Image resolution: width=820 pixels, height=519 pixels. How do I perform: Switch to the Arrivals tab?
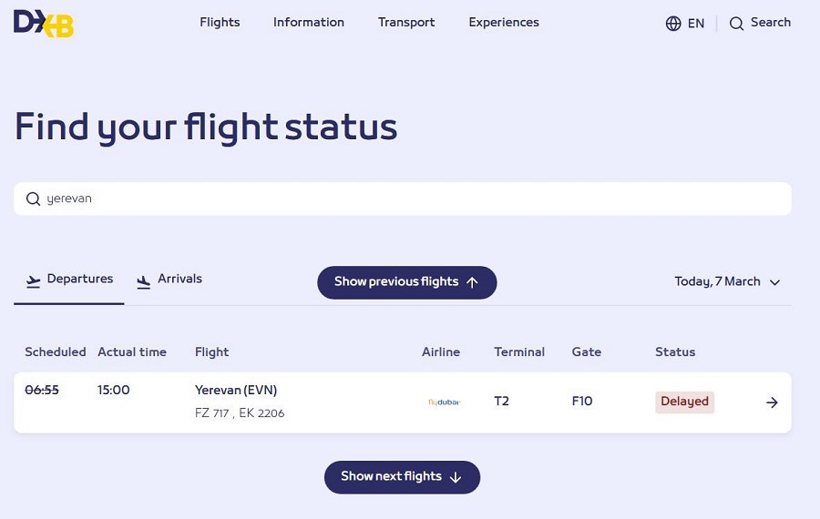[179, 279]
